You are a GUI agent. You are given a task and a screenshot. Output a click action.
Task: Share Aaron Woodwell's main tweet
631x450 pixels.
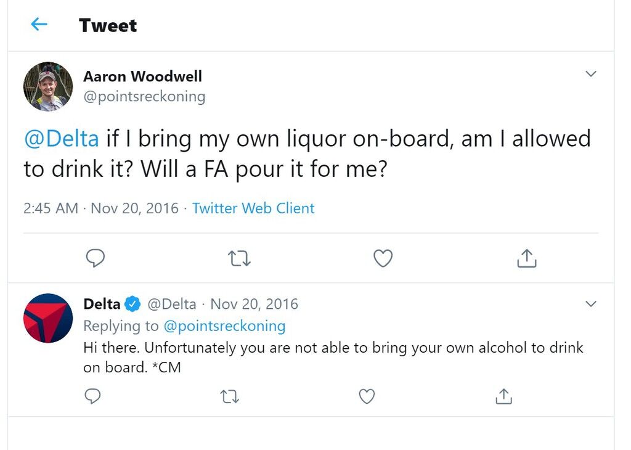click(526, 258)
